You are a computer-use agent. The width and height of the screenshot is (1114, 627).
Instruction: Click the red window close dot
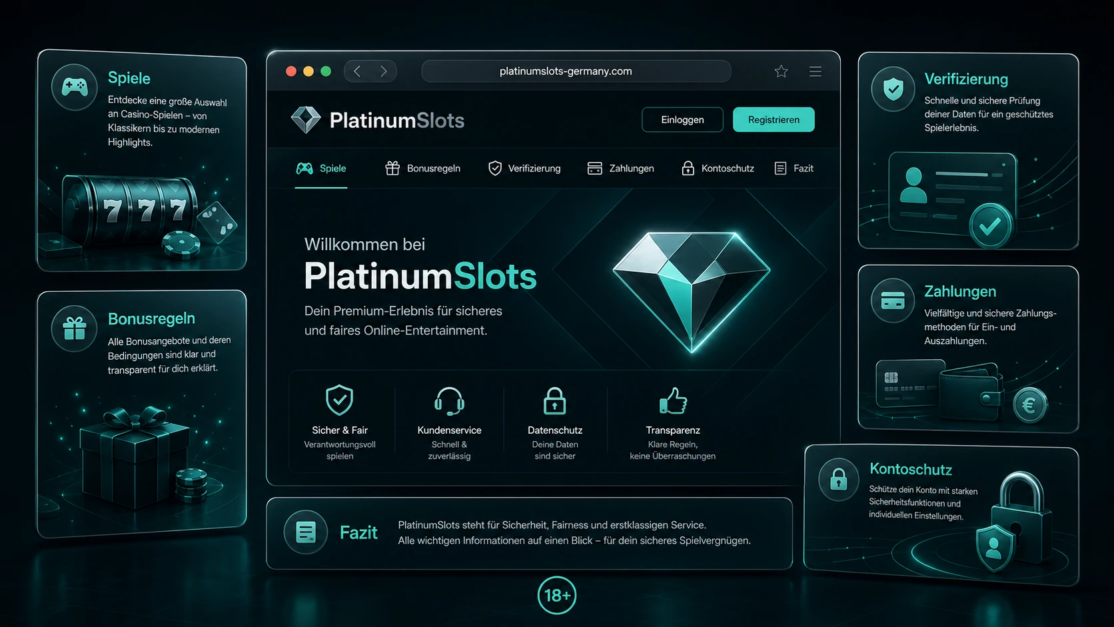click(x=291, y=71)
